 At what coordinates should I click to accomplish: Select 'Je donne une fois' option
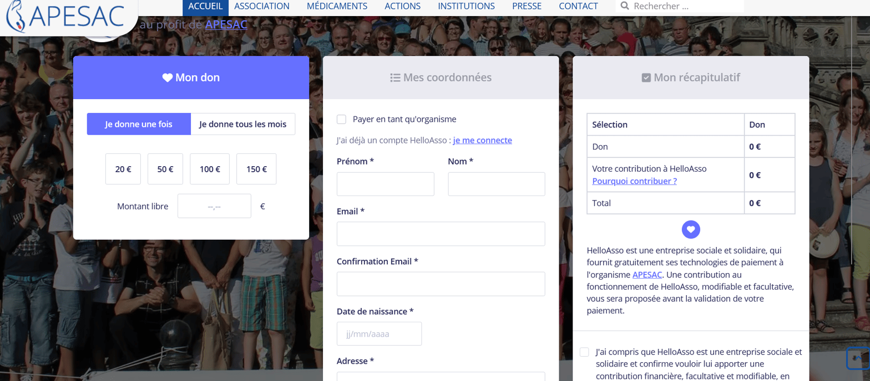pos(139,124)
